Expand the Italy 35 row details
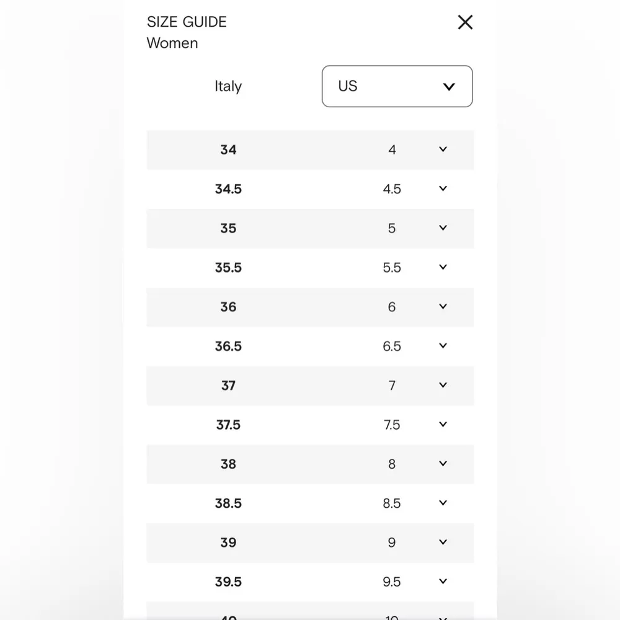The image size is (620, 620). click(x=443, y=228)
